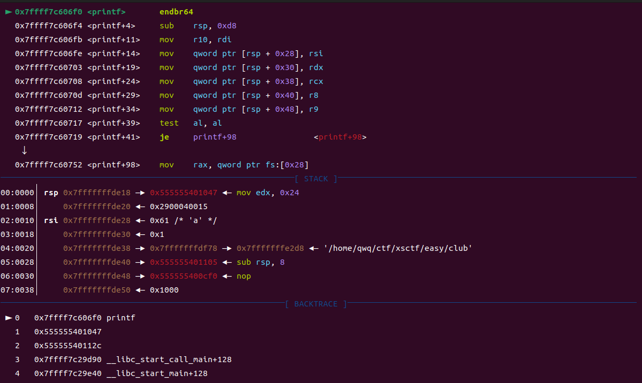Click the je mnemonic at printf+41

tap(164, 137)
